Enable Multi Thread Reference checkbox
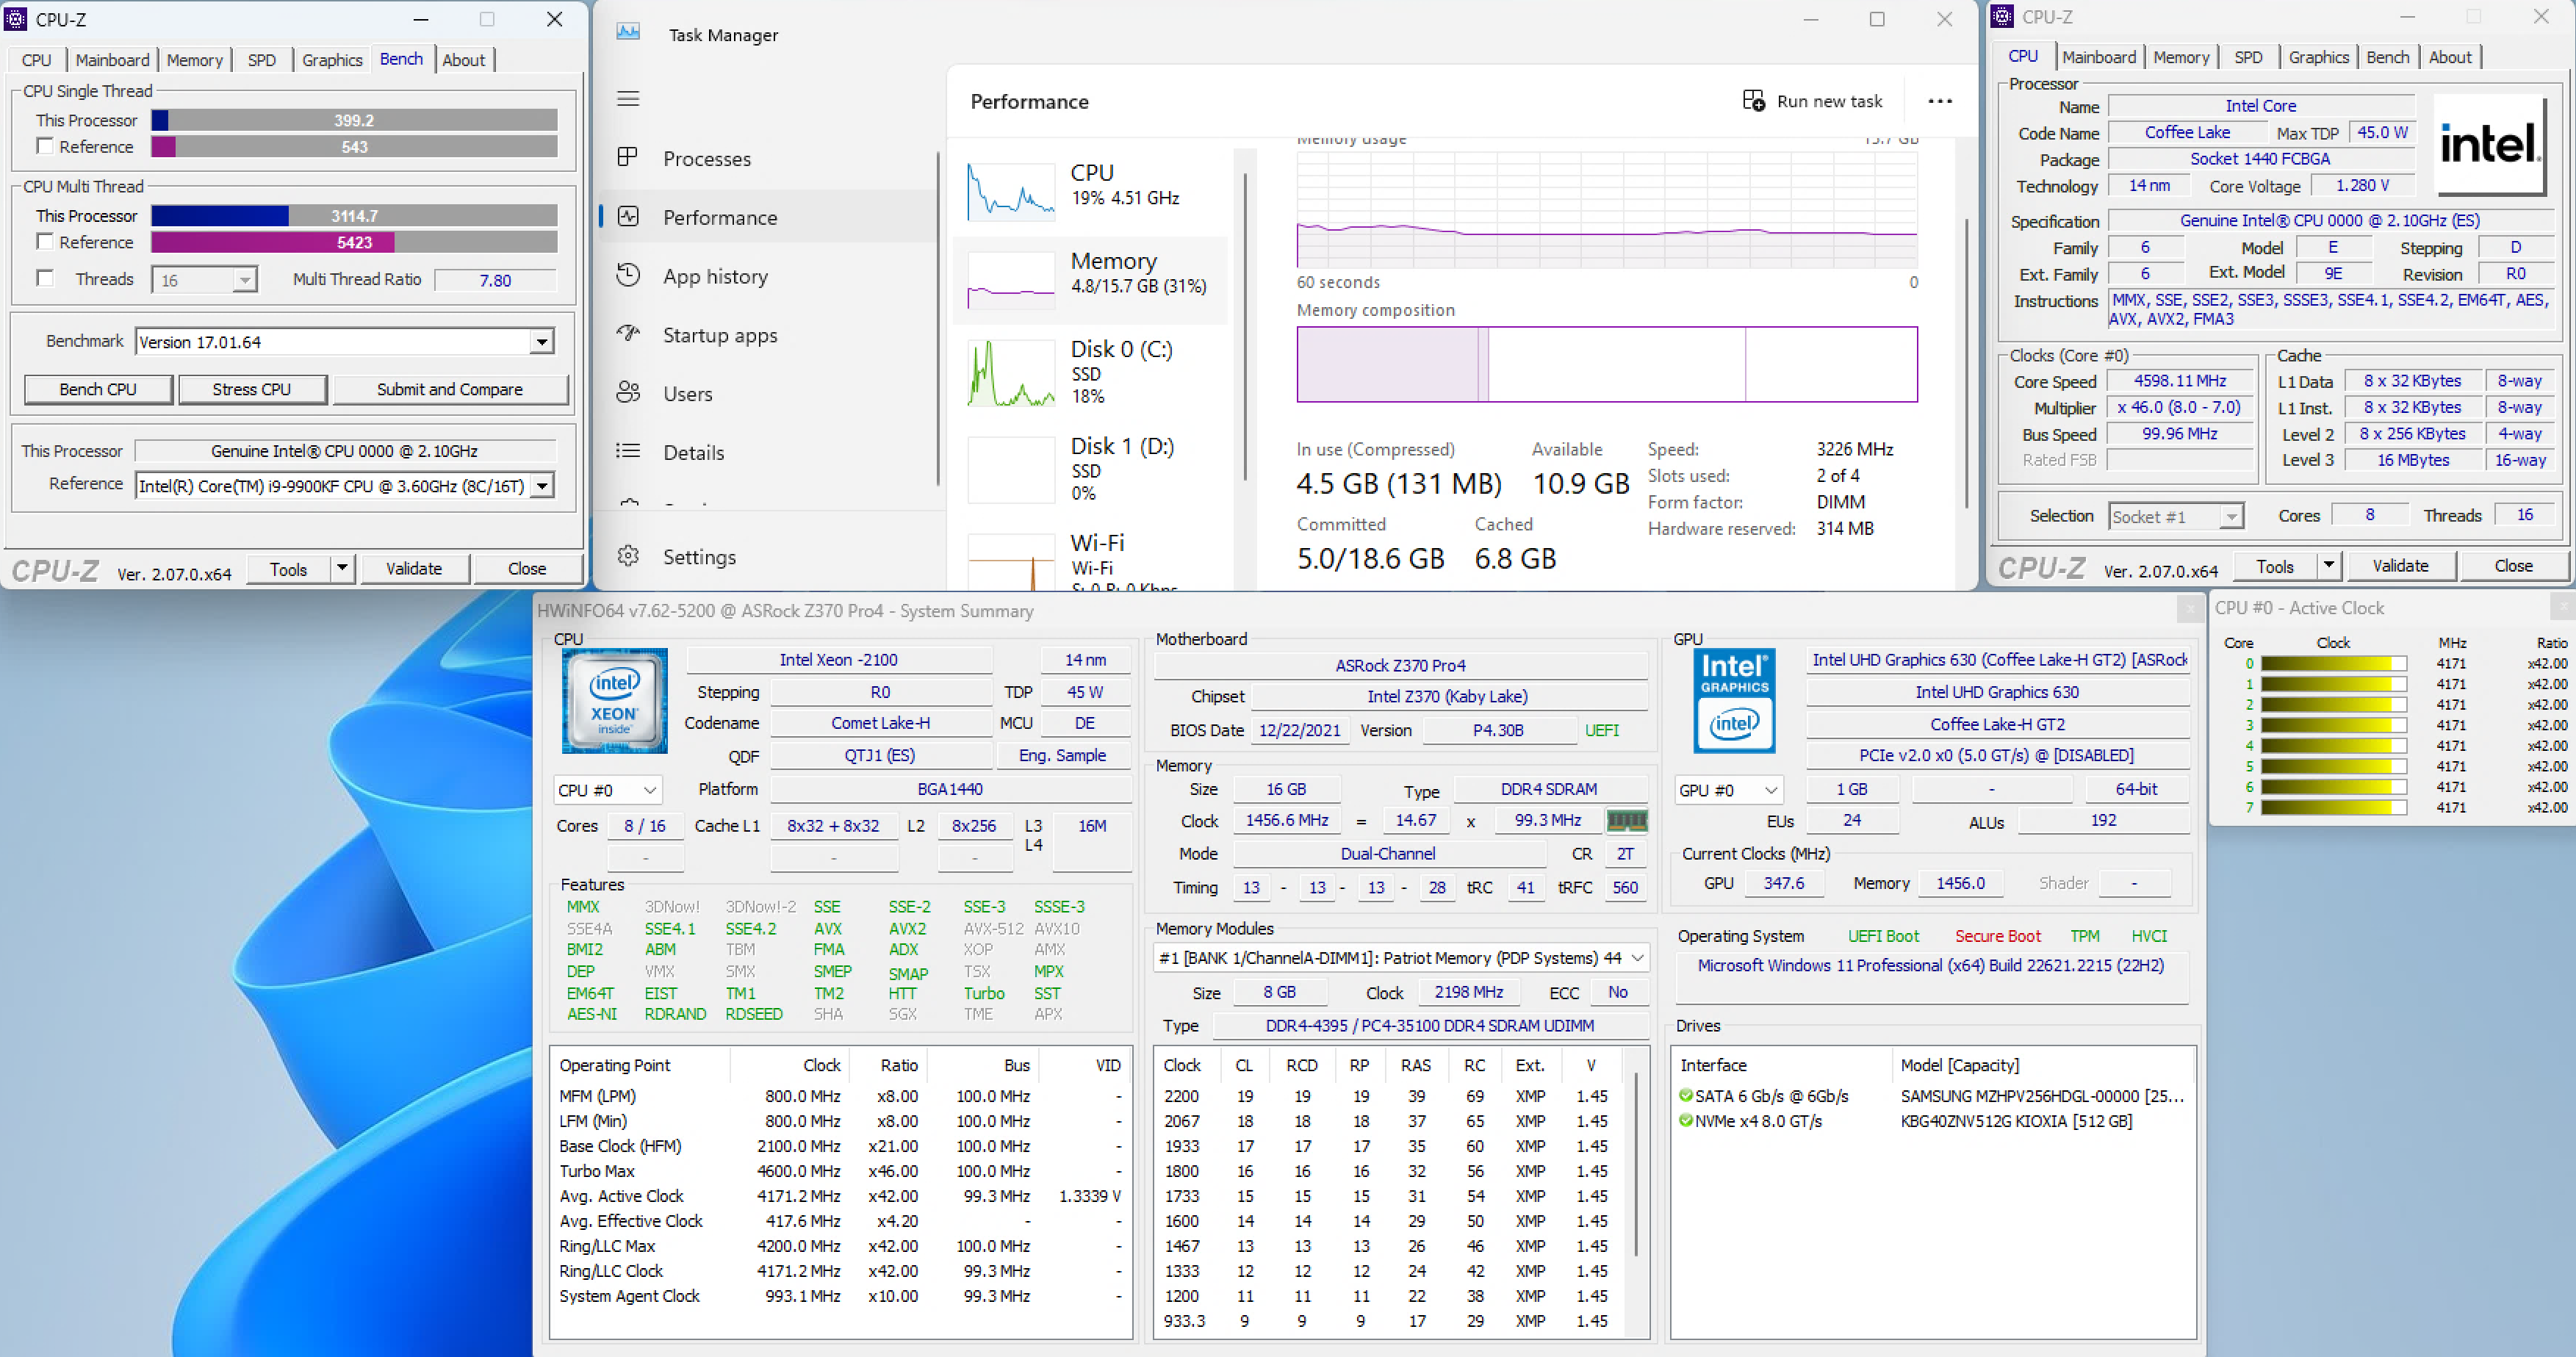The width and height of the screenshot is (2576, 1357). (44, 241)
